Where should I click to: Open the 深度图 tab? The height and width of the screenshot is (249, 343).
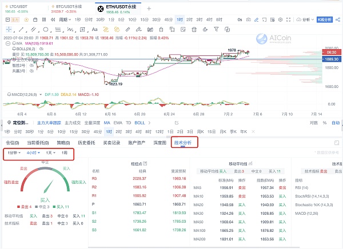point(160,143)
